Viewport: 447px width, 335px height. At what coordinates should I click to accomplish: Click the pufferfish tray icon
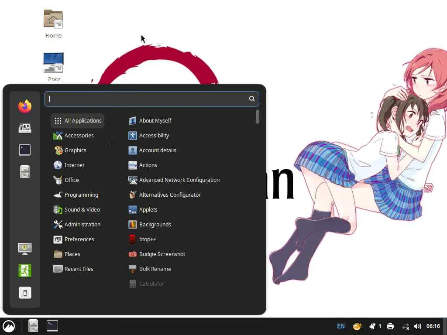point(357,326)
